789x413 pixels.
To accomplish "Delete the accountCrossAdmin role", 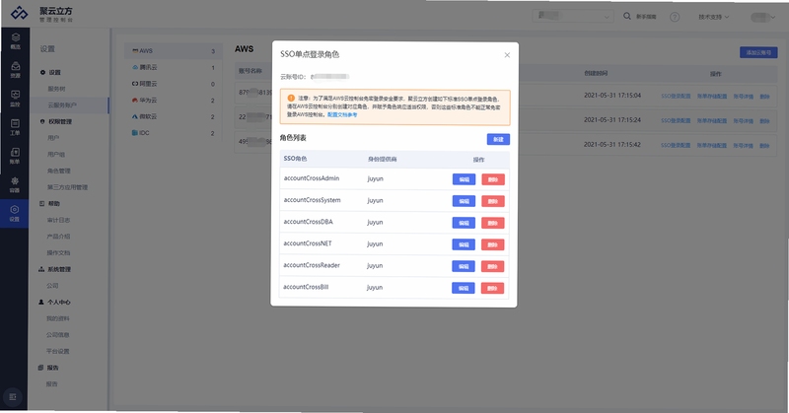I will [x=493, y=179].
